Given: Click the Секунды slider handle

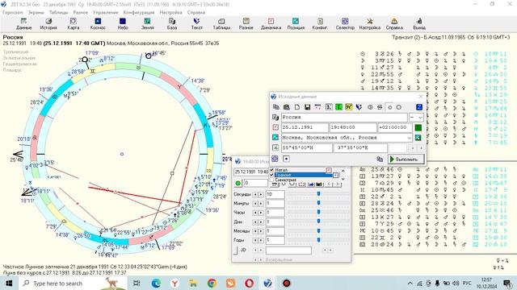Looking at the screenshot, I should click(x=318, y=194).
